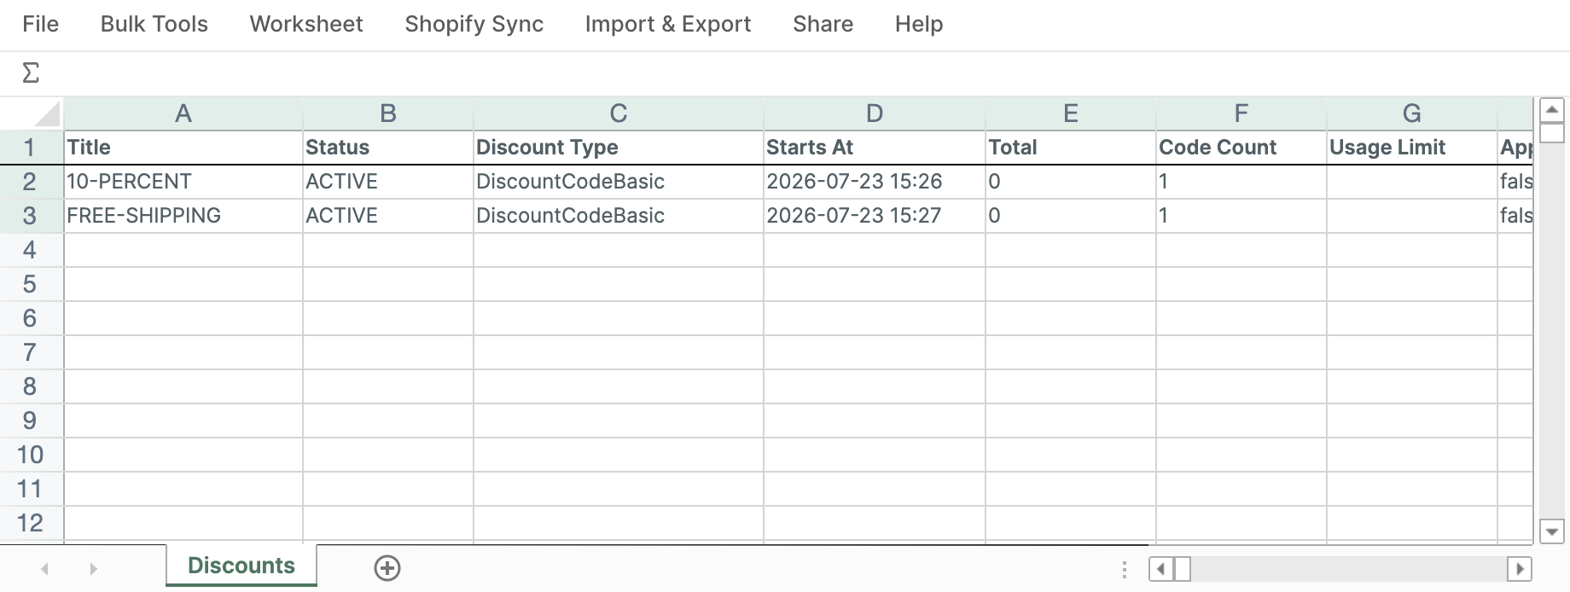Switch to the Discounts sheet tab

coord(241,566)
